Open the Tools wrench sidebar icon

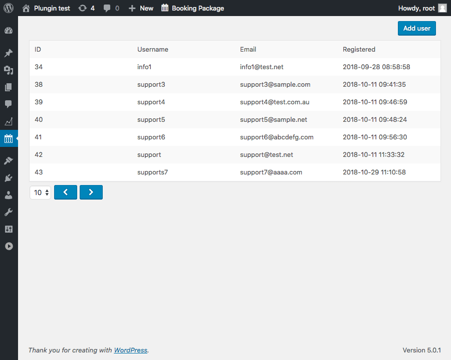pyautogui.click(x=9, y=212)
